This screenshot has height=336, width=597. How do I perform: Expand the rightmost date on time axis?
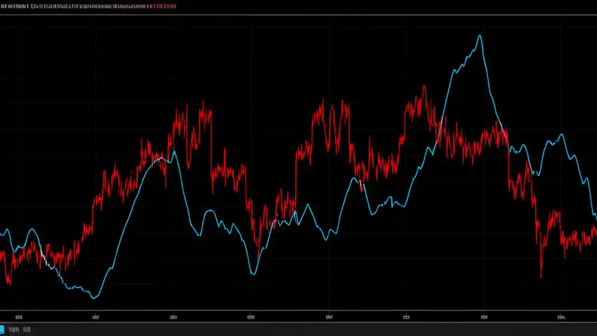(x=561, y=317)
